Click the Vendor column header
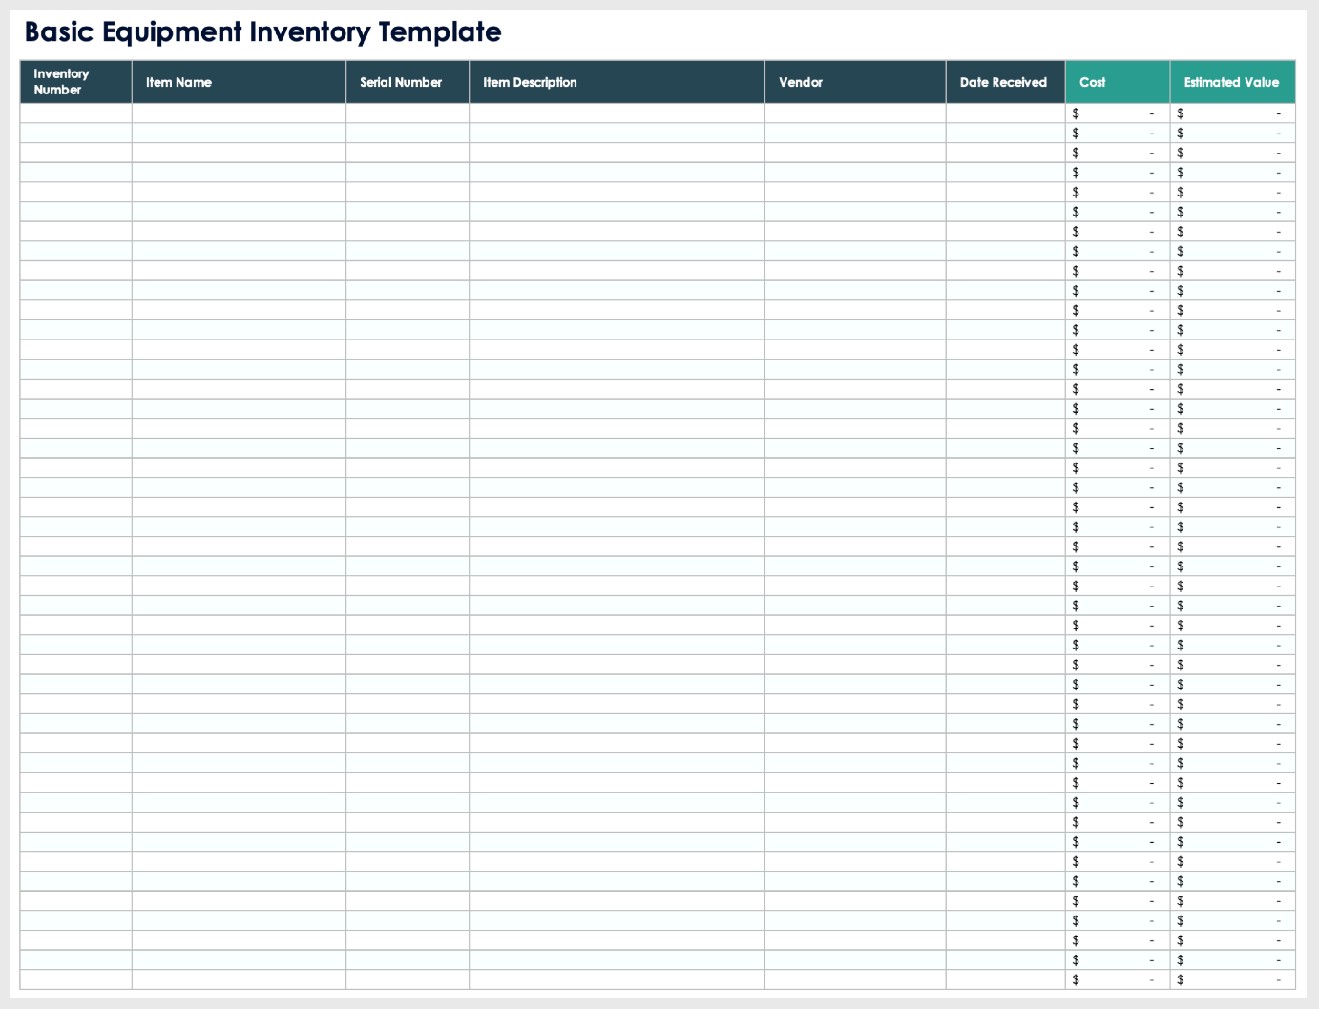The width and height of the screenshot is (1319, 1009). pyautogui.click(x=855, y=82)
